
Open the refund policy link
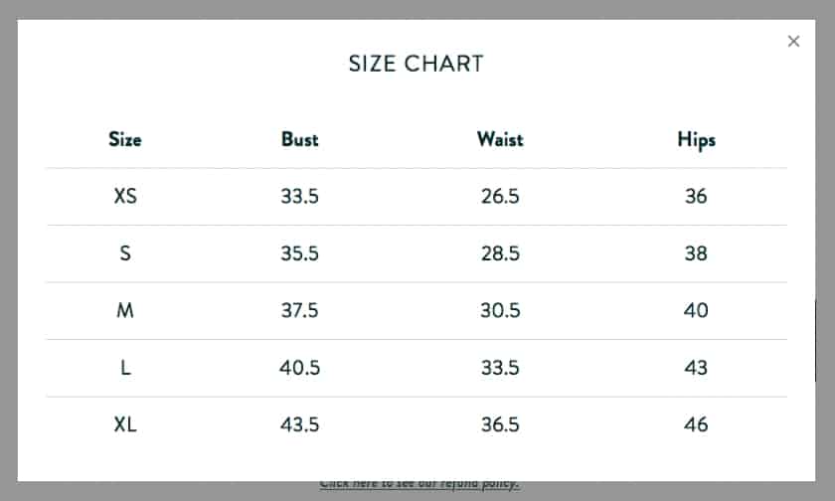[x=419, y=484]
